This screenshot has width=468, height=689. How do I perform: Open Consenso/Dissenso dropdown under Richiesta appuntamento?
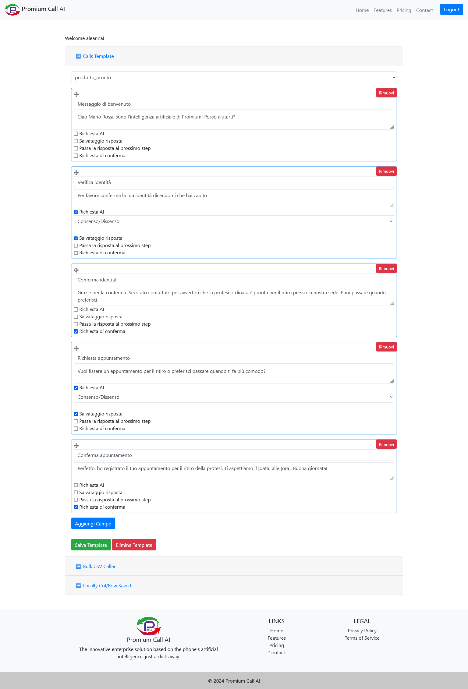point(234,397)
